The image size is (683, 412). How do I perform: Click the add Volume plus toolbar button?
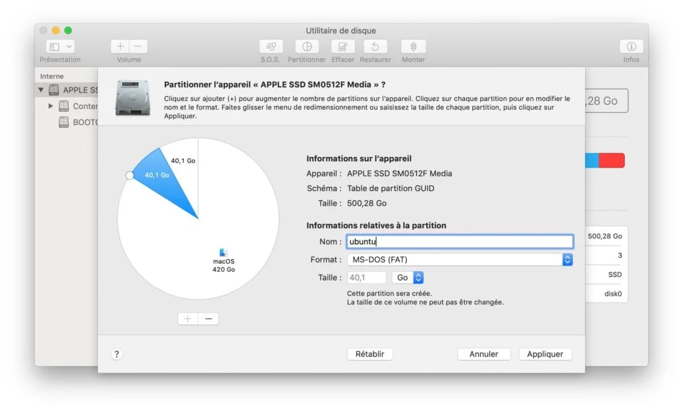(x=120, y=46)
